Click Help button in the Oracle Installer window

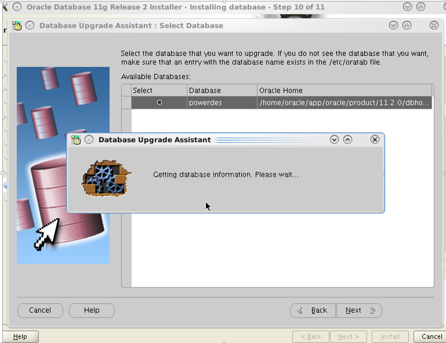(x=20, y=337)
